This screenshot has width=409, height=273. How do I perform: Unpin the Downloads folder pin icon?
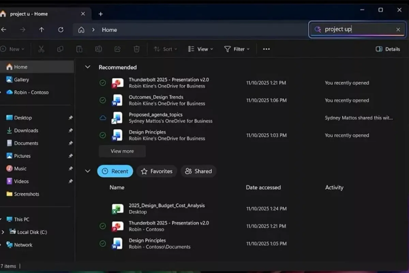(70, 130)
